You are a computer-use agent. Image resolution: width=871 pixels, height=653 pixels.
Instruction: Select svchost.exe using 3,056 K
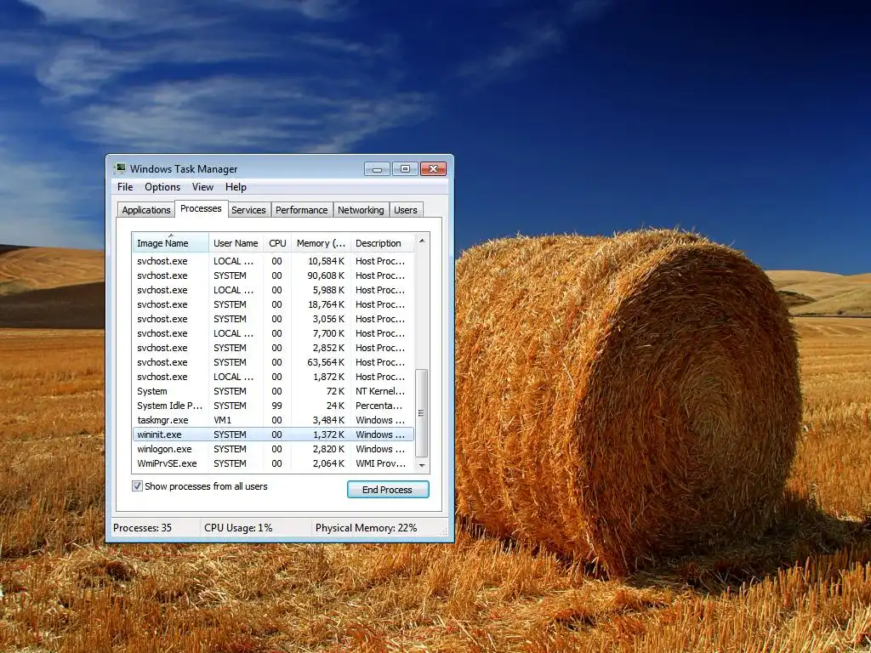tap(273, 320)
